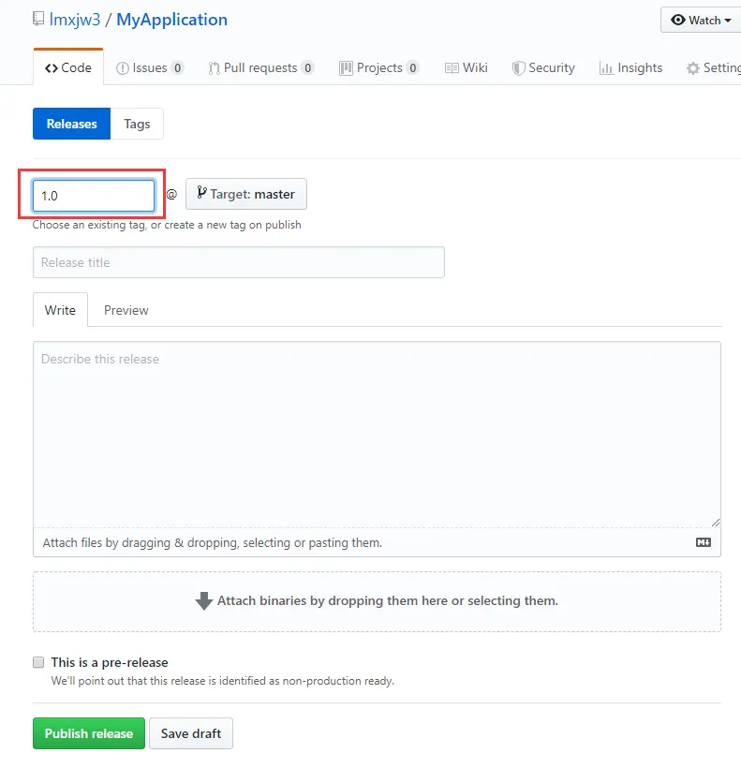Open the Pull requests tab

click(x=261, y=67)
